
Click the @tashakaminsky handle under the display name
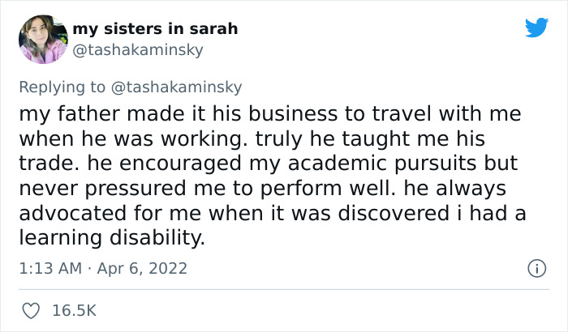[138, 49]
